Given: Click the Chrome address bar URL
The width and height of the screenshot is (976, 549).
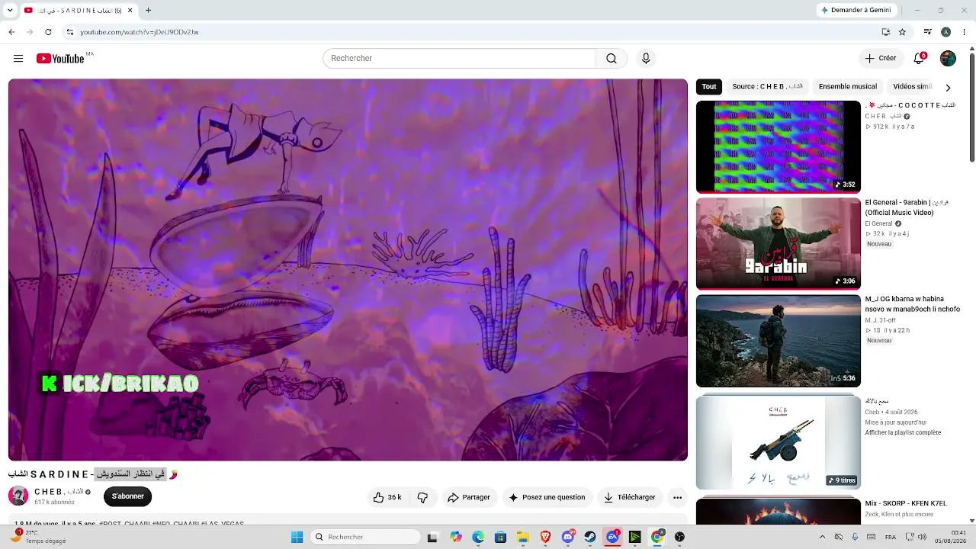Looking at the screenshot, I should [140, 32].
